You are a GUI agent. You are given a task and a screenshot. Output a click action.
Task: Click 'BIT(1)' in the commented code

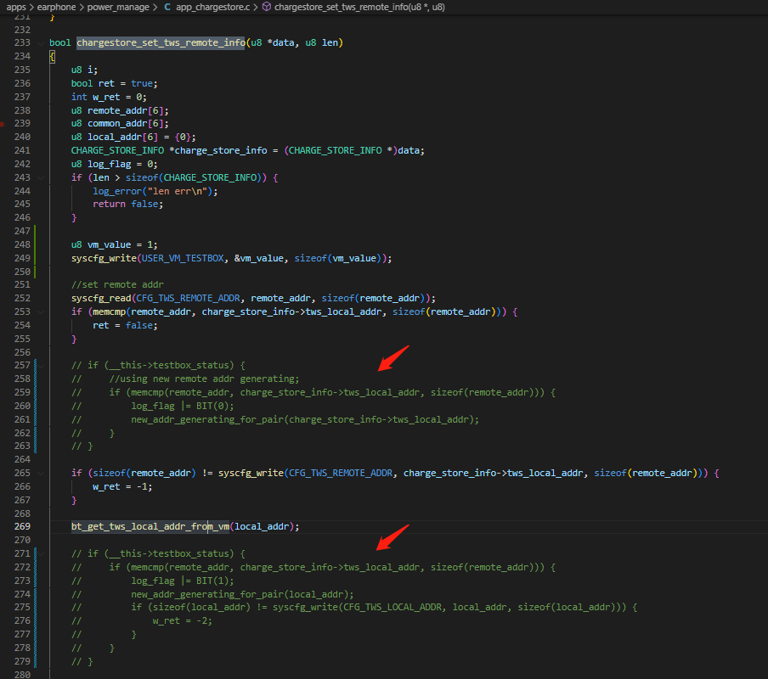pyautogui.click(x=212, y=581)
